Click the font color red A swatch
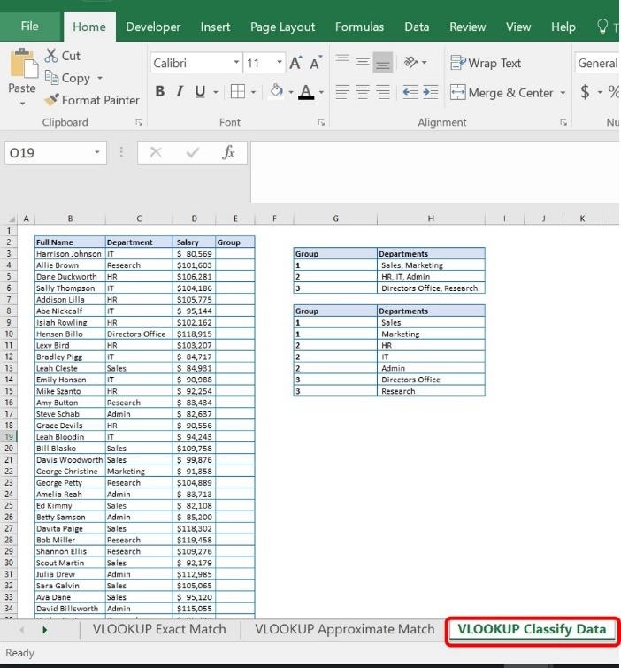621x668 pixels. coord(305,92)
